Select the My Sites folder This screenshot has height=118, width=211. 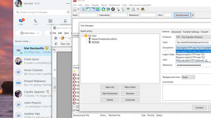click(92, 36)
